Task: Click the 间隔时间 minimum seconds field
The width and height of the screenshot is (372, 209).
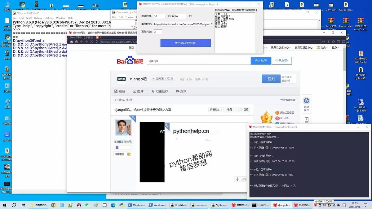Action: coord(159,16)
